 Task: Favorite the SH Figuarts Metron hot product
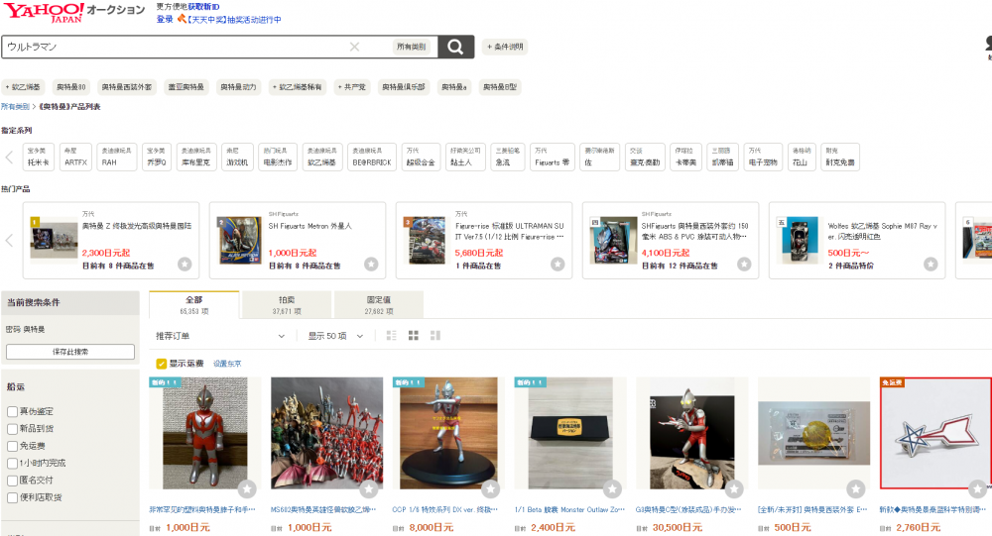click(371, 265)
